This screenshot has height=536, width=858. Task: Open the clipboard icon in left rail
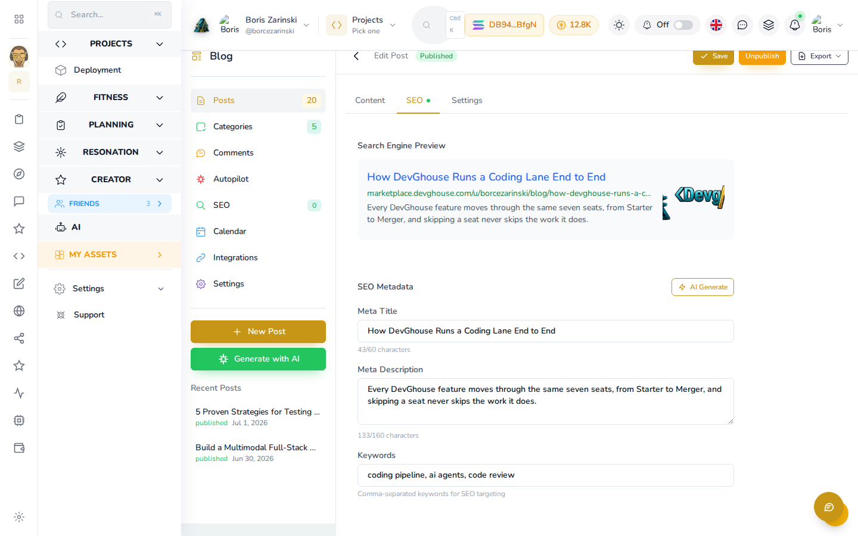[19, 119]
